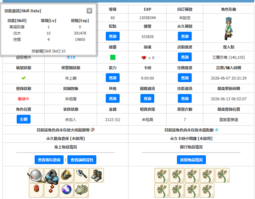Click the 水10 attribute link
Viewport: 255px width, 199px height.
71,57
